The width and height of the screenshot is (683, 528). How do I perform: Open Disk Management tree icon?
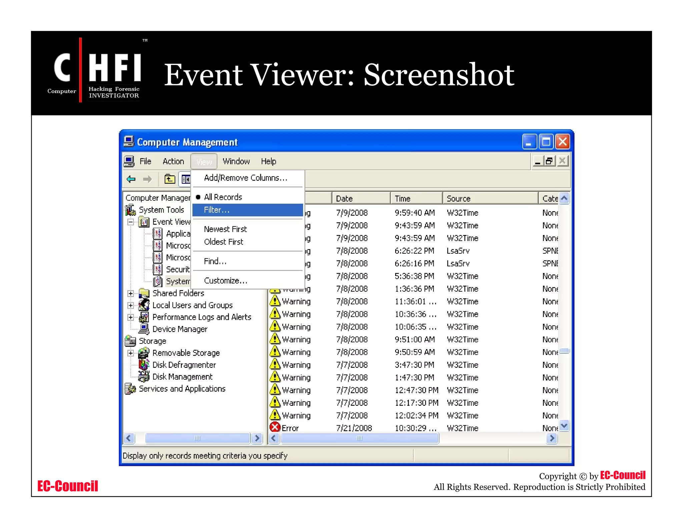coord(144,377)
